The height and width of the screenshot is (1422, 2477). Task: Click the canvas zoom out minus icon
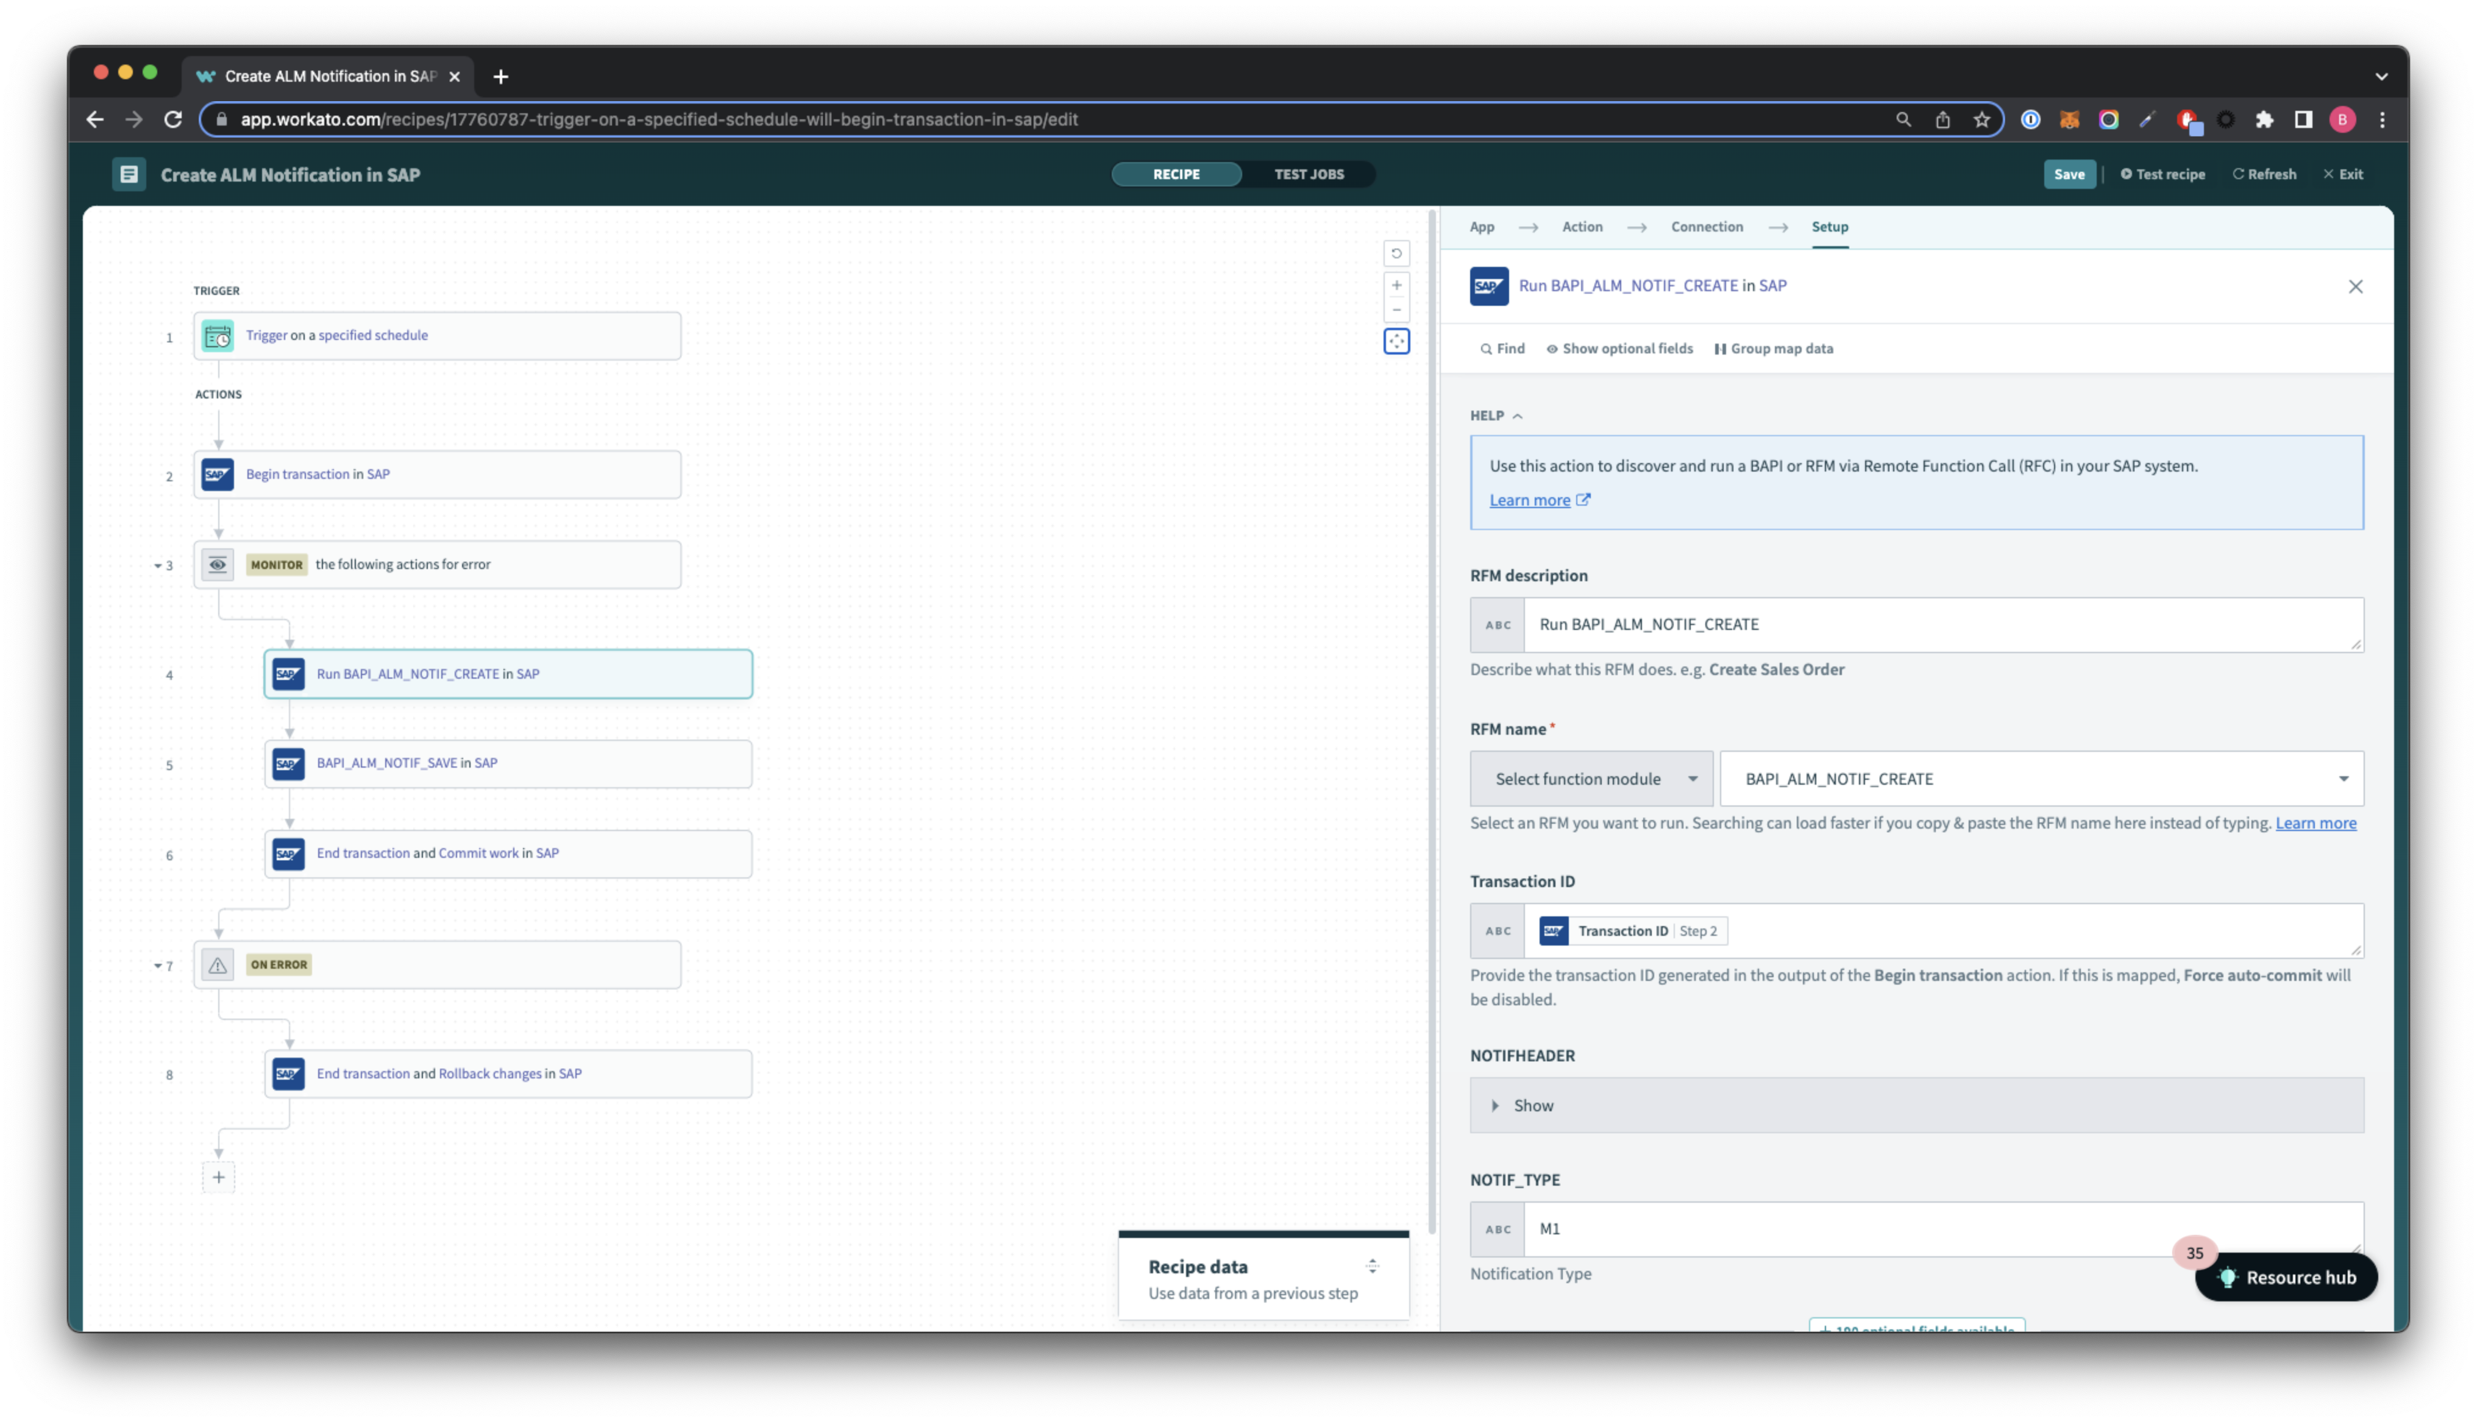[x=1396, y=311]
